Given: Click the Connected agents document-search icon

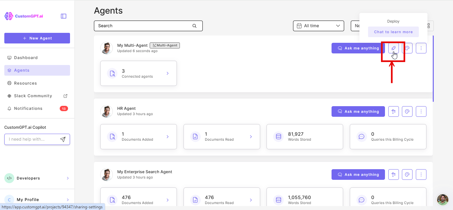Looking at the screenshot, I should [112, 73].
